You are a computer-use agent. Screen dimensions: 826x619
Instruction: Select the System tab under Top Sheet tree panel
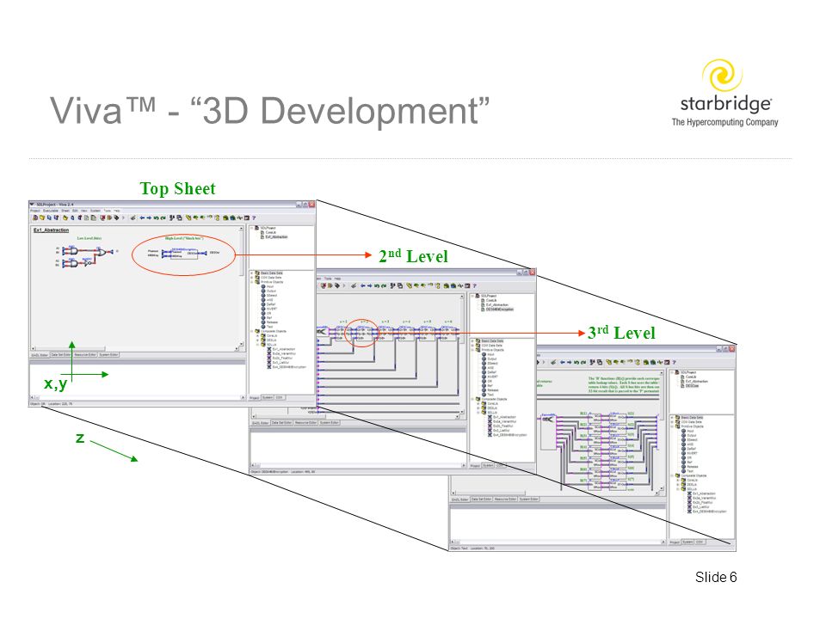coord(267,397)
